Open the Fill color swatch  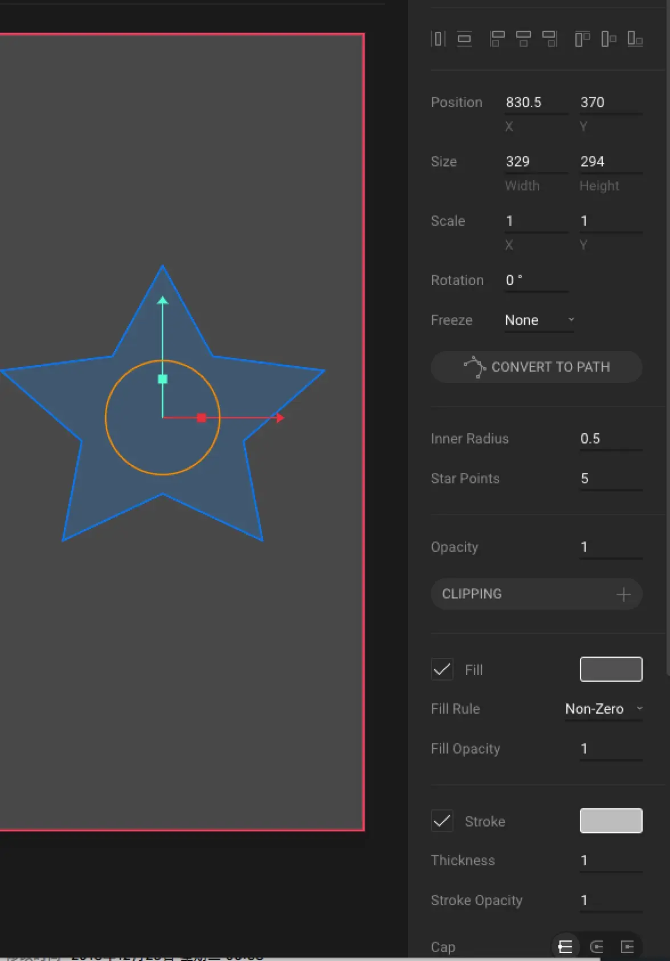[x=611, y=669]
